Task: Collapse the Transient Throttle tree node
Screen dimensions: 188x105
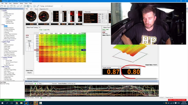Action: tap(1, 57)
